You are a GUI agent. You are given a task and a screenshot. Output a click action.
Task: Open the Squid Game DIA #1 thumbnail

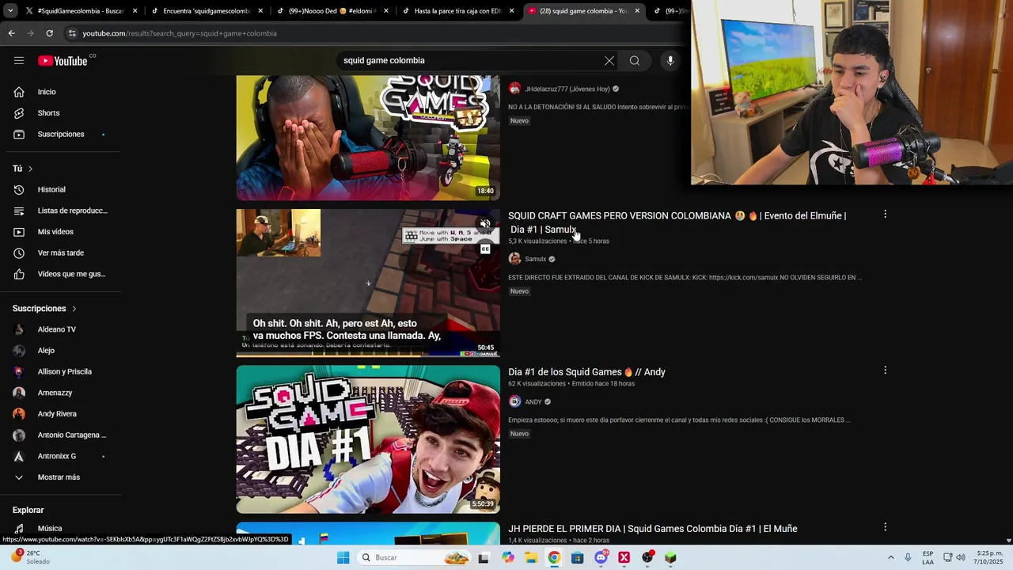coord(368,439)
